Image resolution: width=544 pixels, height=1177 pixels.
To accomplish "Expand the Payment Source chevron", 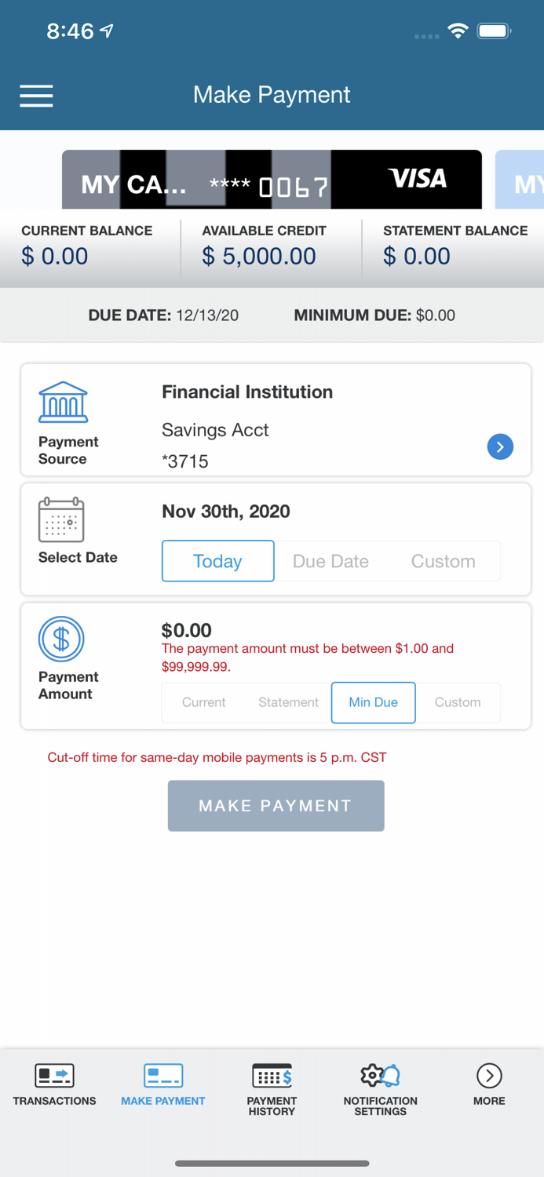I will (x=500, y=446).
